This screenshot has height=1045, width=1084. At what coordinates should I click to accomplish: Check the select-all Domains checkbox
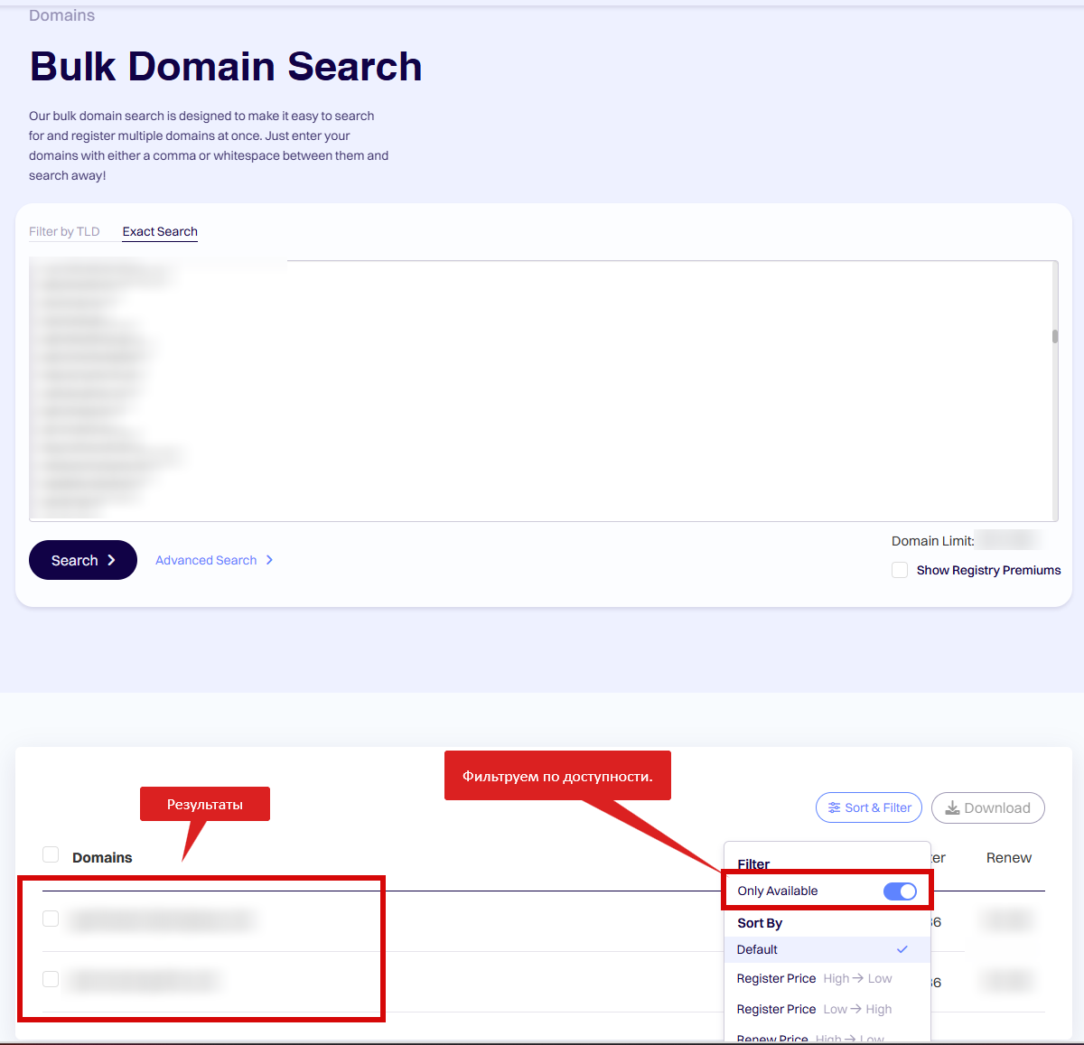(x=51, y=855)
